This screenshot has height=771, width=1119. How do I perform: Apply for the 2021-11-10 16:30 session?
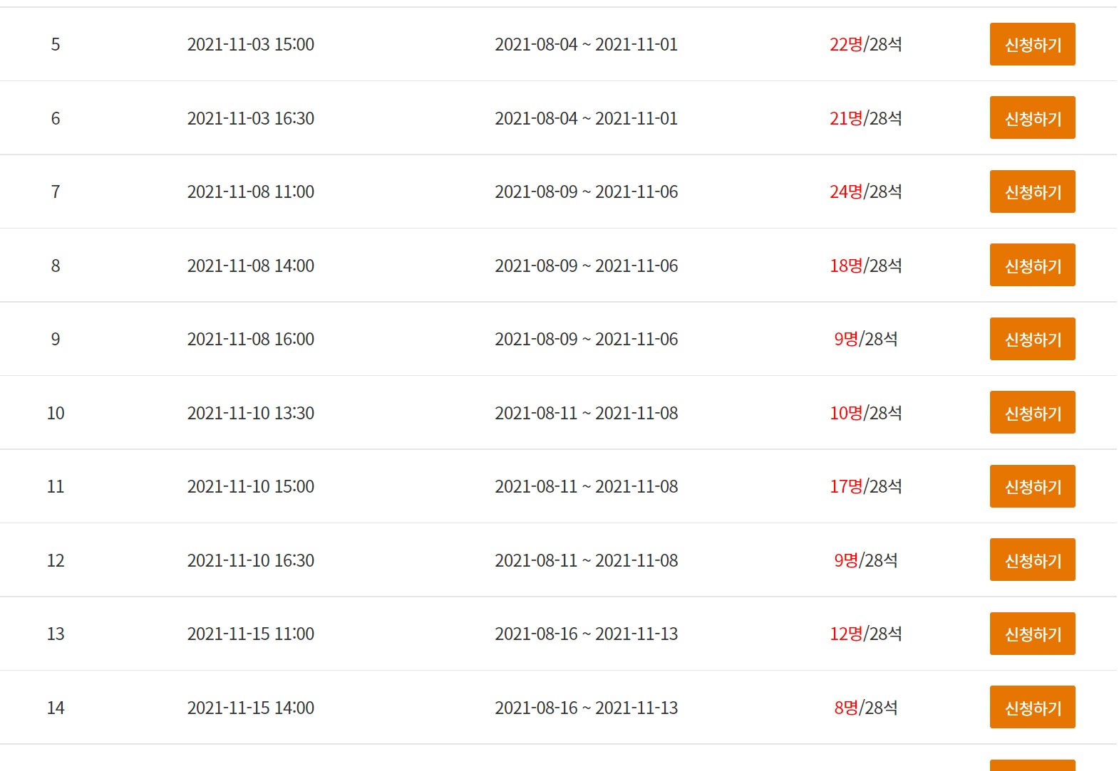click(x=1032, y=560)
